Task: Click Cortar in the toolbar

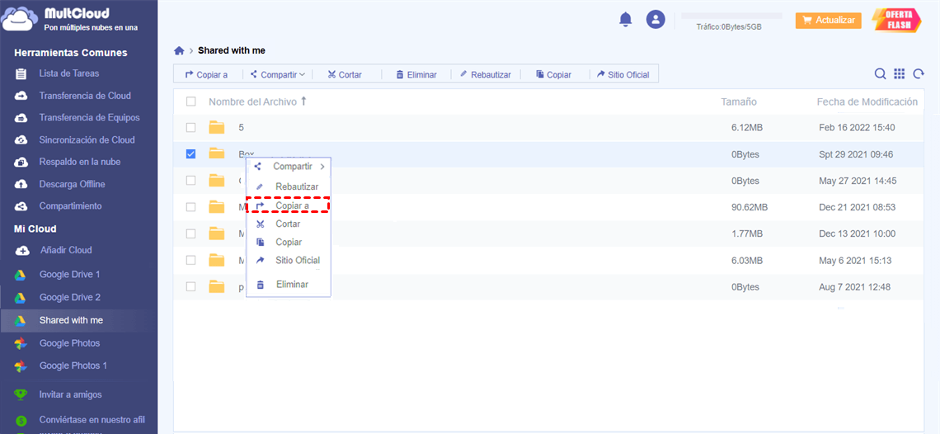Action: [345, 75]
